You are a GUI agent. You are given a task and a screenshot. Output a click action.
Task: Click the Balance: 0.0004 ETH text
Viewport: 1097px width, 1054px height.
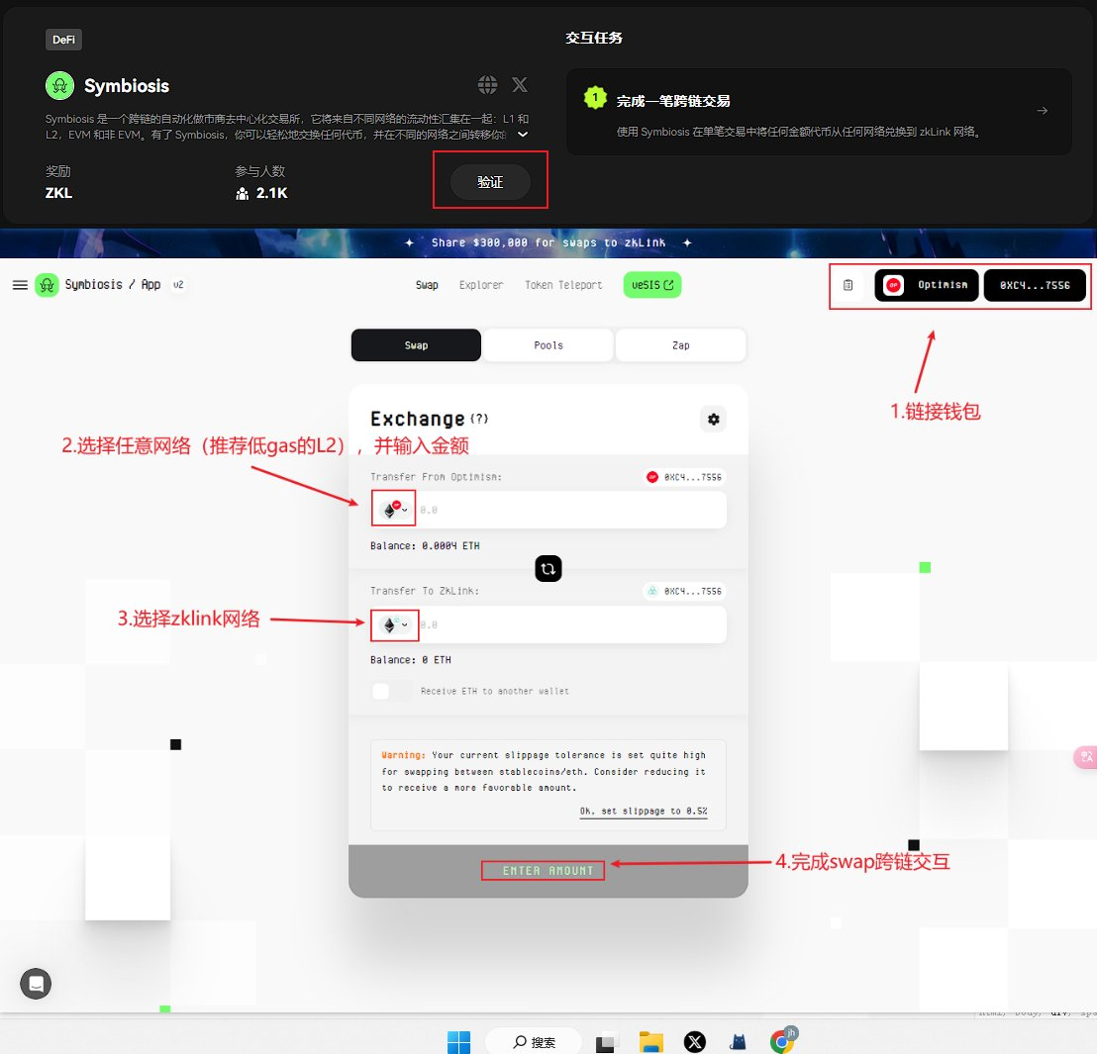[x=425, y=545]
